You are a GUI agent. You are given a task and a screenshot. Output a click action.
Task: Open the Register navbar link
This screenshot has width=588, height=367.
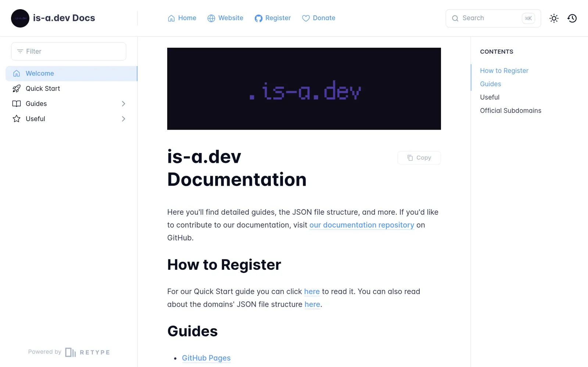point(273,18)
